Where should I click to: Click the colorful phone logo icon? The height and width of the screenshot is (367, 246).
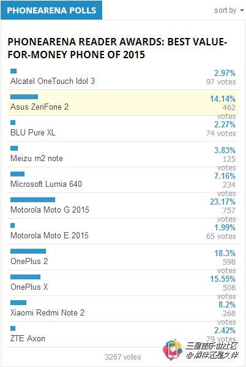[x=173, y=349]
